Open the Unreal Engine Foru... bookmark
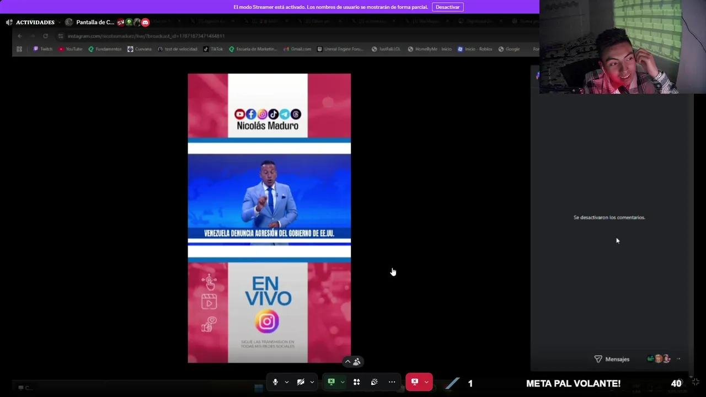 [340, 49]
